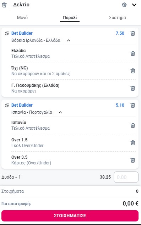The height and width of the screenshot is (225, 141).
Task: Open betslip settings gear
Action: 124,5
